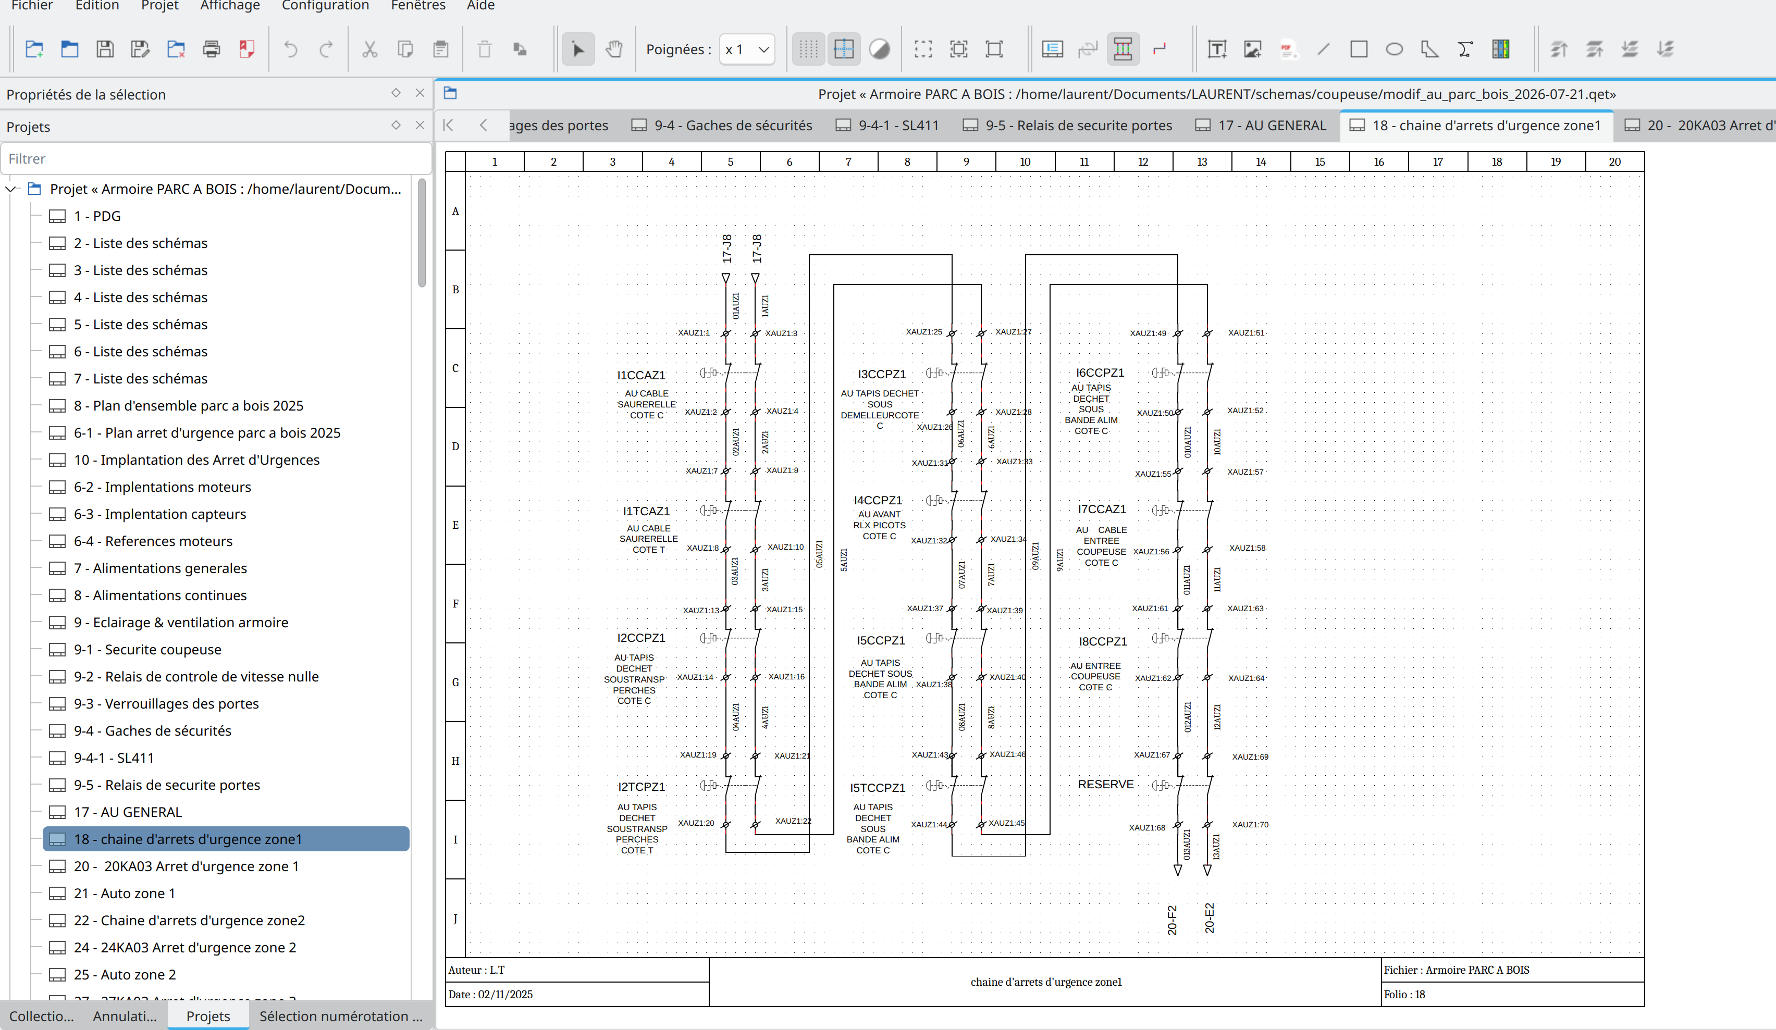Paste from clipboard with the toolbar icon
Image resolution: width=1776 pixels, height=1030 pixels.
pos(441,49)
